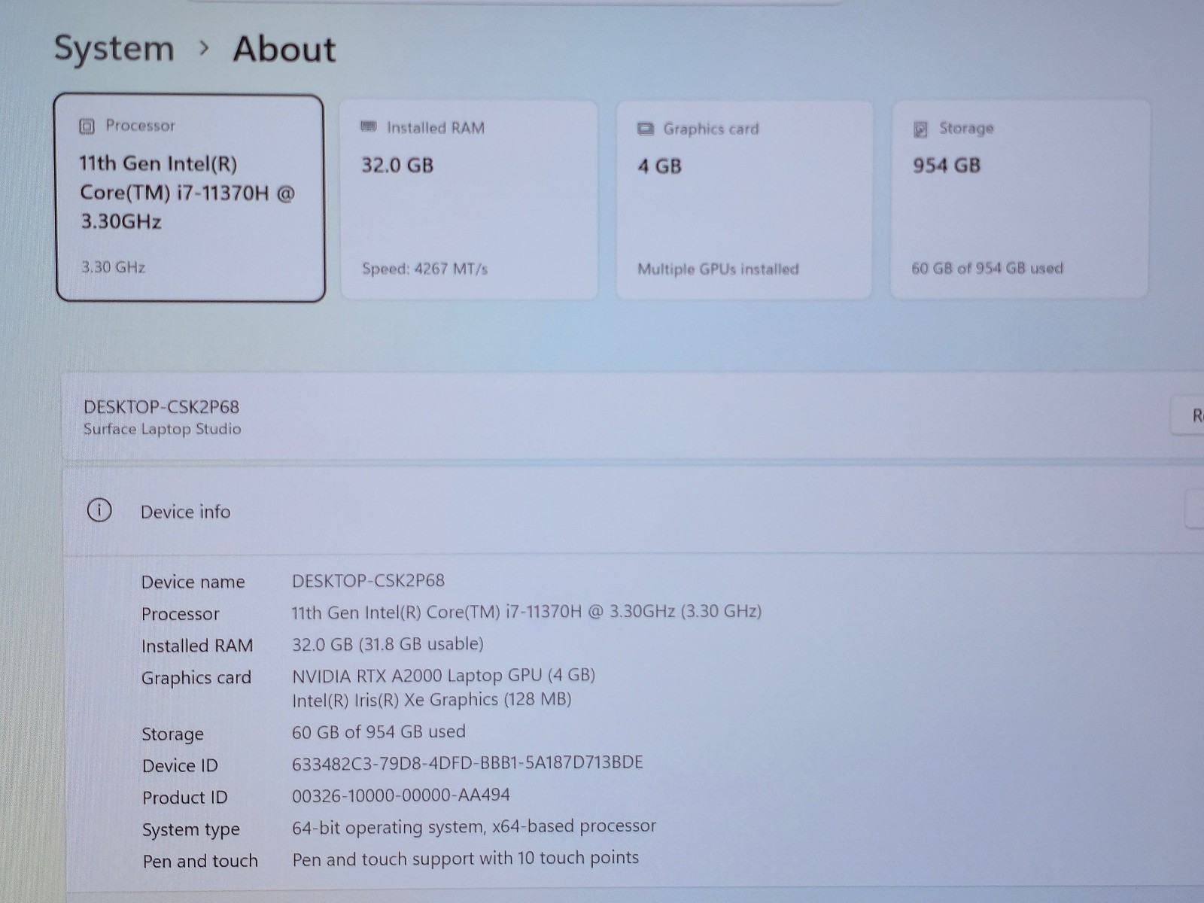
Task: Click "Intel(R) Iris(R) Xe Graphics (128 MB)"
Action: (432, 700)
